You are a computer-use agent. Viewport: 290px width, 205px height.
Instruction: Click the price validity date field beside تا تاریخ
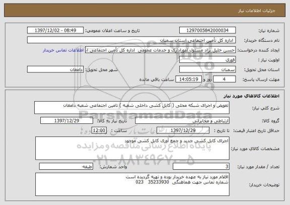click(x=183, y=130)
